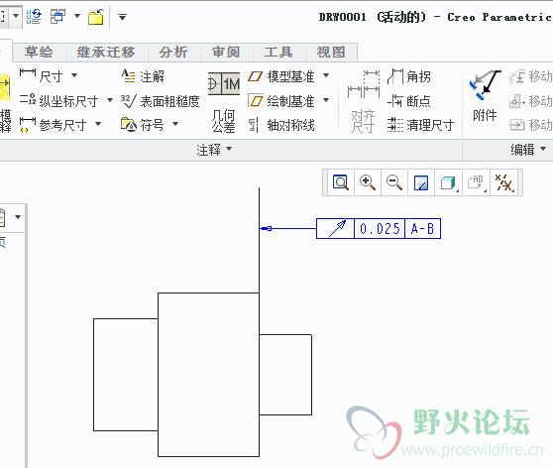
Task: Select the runout symbol cell in tolerance frame
Action: pyautogui.click(x=335, y=229)
